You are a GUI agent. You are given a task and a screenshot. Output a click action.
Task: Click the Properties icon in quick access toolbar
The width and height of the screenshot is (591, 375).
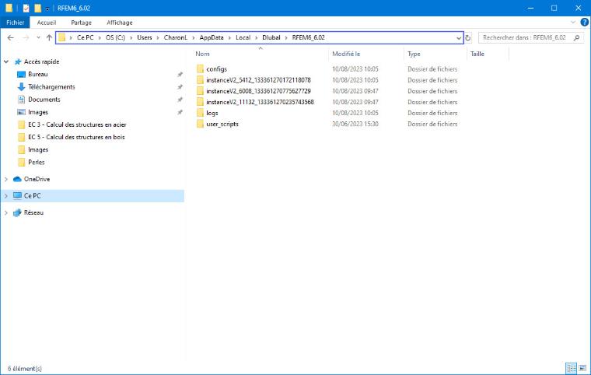(26, 8)
